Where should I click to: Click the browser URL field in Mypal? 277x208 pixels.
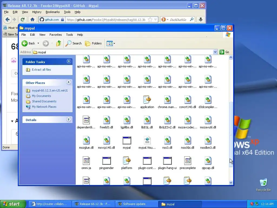click(106, 19)
